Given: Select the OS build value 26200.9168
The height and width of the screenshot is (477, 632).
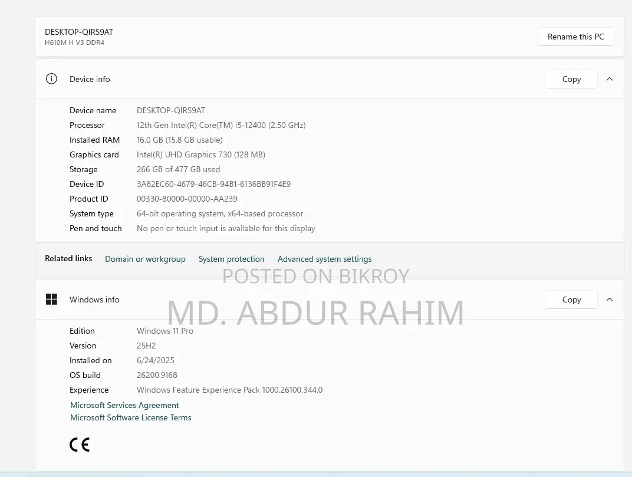Looking at the screenshot, I should tap(157, 376).
